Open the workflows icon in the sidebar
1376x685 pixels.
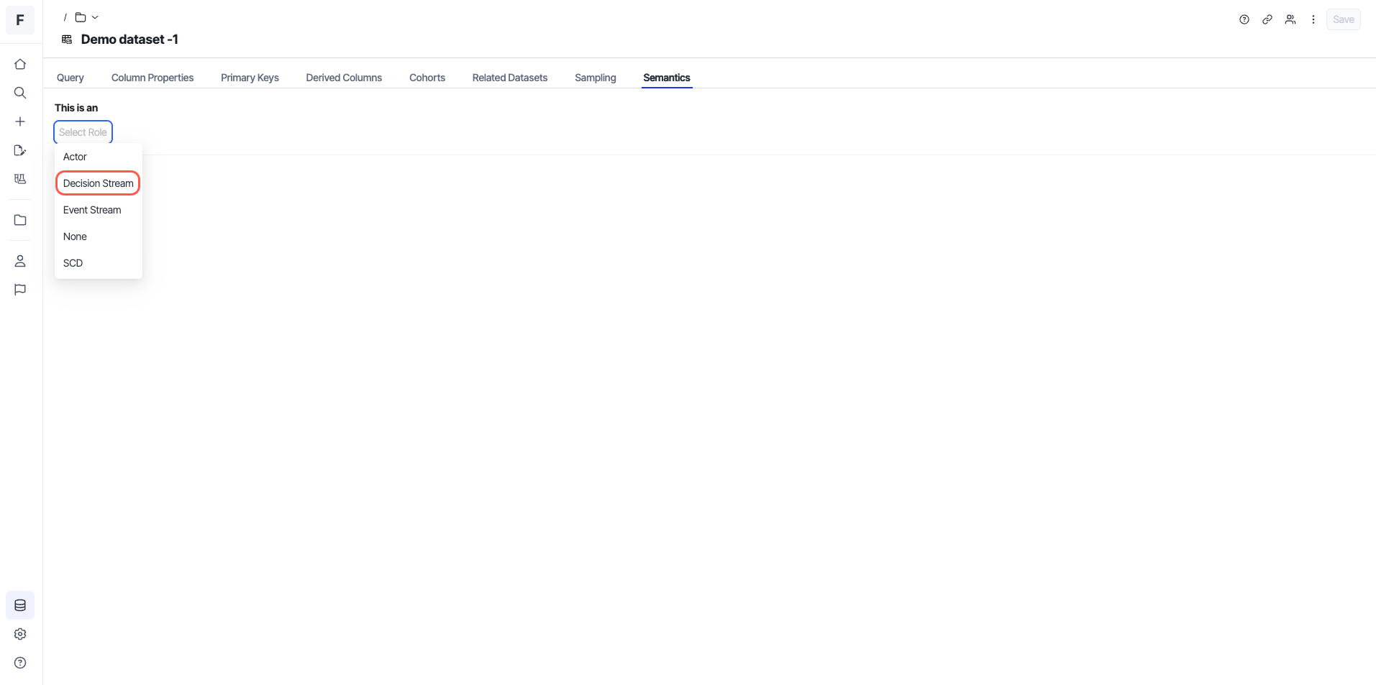coord(19,179)
